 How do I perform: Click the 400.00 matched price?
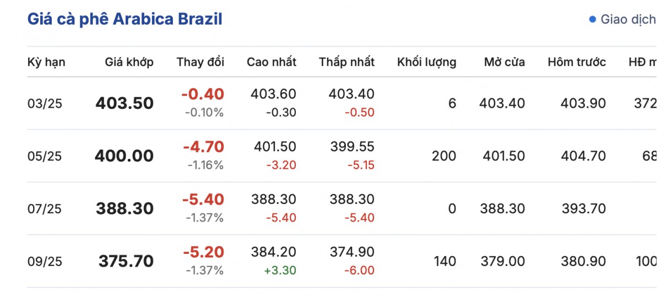[x=124, y=156]
